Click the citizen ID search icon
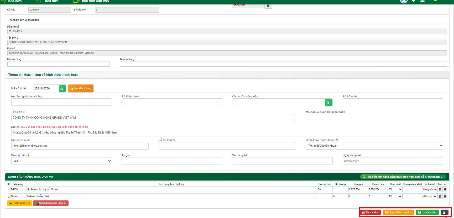Image resolution: width=454 pixels, height=218 pixels. click(x=328, y=103)
